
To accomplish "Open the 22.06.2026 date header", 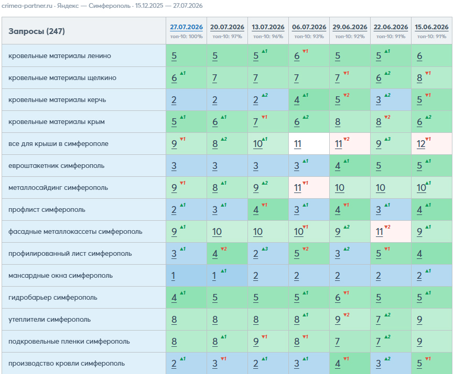I will [x=391, y=27].
